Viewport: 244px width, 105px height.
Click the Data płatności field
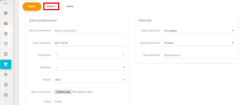[x=199, y=55]
